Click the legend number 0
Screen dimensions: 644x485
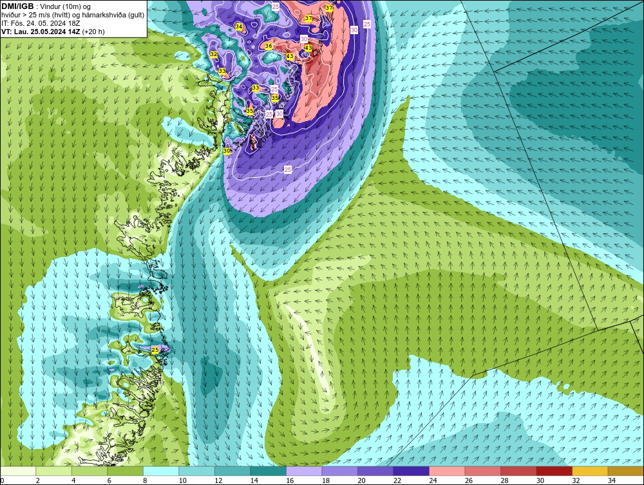click(2, 480)
